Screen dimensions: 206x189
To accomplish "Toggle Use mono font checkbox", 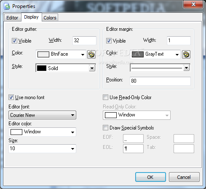I will click(11, 97).
